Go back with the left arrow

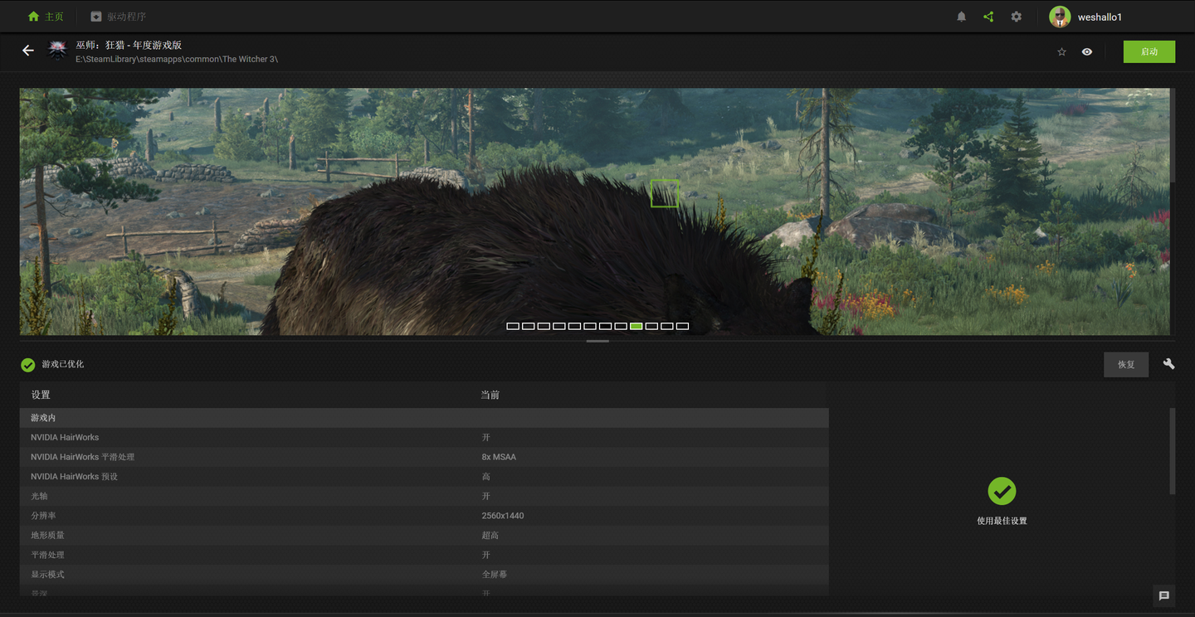(x=28, y=51)
